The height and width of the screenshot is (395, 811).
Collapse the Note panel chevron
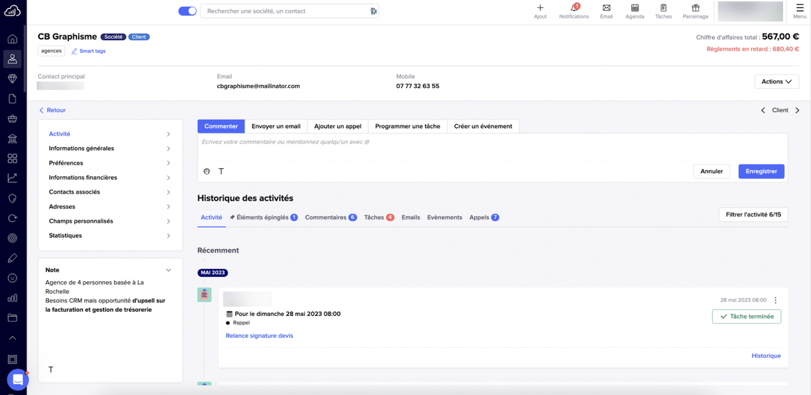(x=168, y=270)
